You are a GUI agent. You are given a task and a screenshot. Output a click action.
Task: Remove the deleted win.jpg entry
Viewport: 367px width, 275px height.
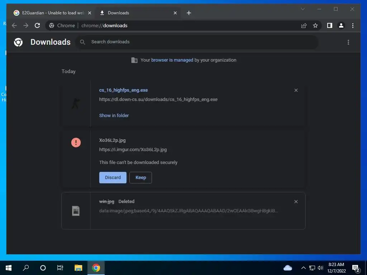click(x=296, y=202)
